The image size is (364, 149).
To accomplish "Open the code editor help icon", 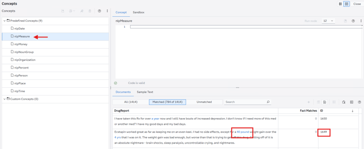I will pyautogui.click(x=353, y=21).
